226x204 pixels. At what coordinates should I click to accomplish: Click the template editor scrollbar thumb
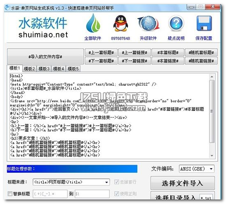212,112
